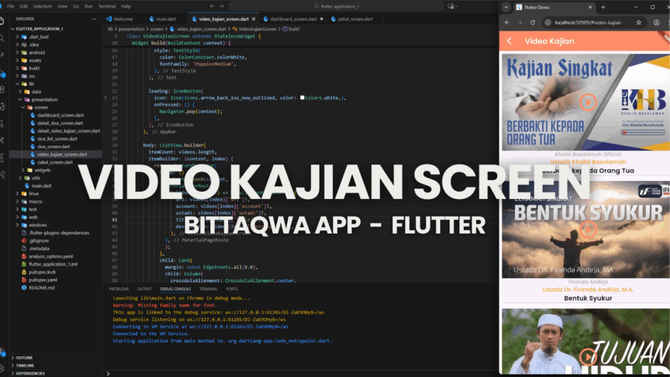
Task: Tap the back arrow in the Video Kajian header
Action: (x=509, y=41)
